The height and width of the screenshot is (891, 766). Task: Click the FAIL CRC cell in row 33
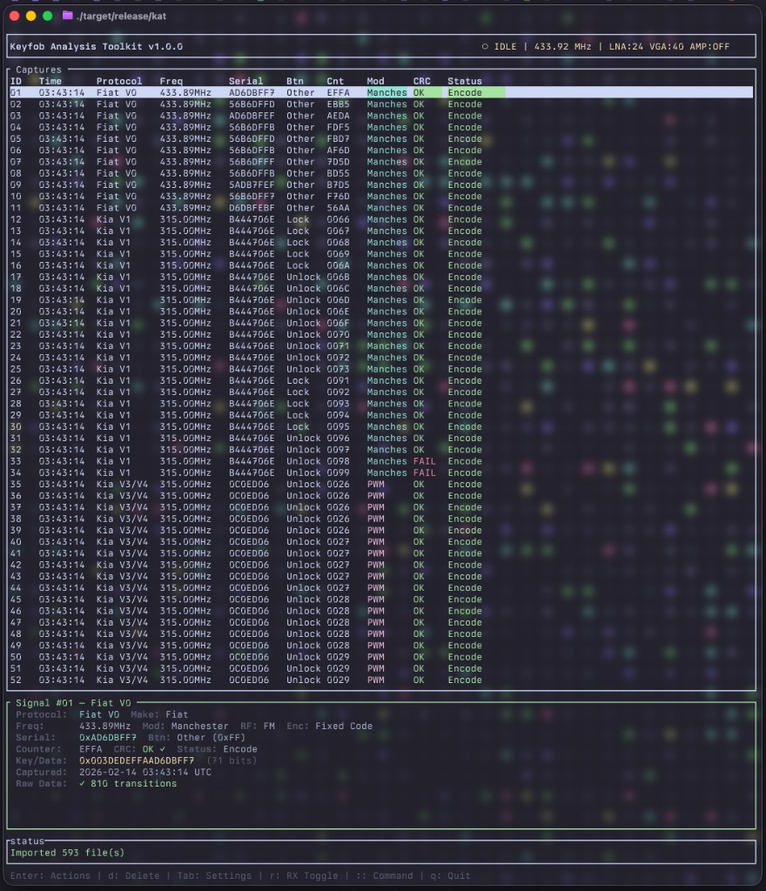425,461
